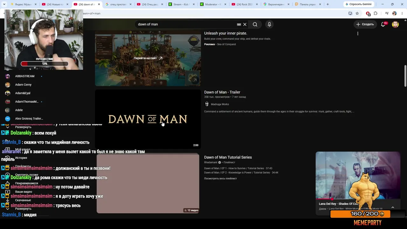Click the Dawn of Man Tutorial Series title
407x229 pixels.
click(x=228, y=157)
